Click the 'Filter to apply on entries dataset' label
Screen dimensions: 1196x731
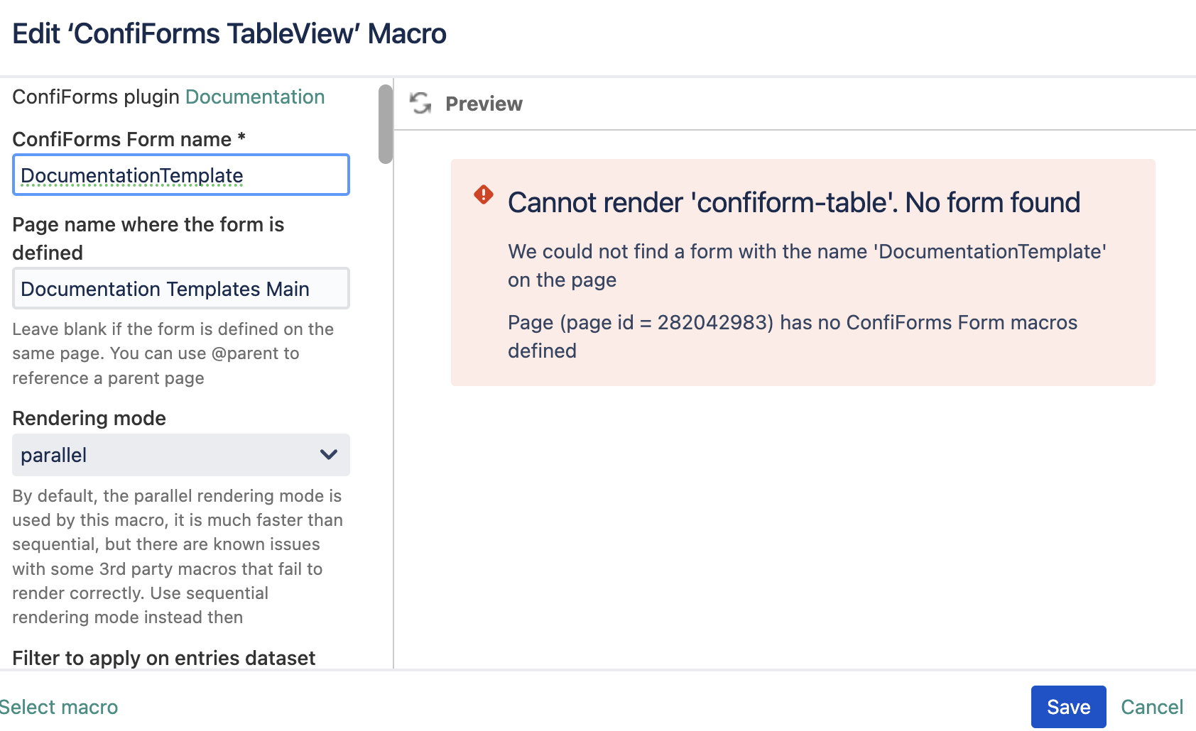point(164,658)
